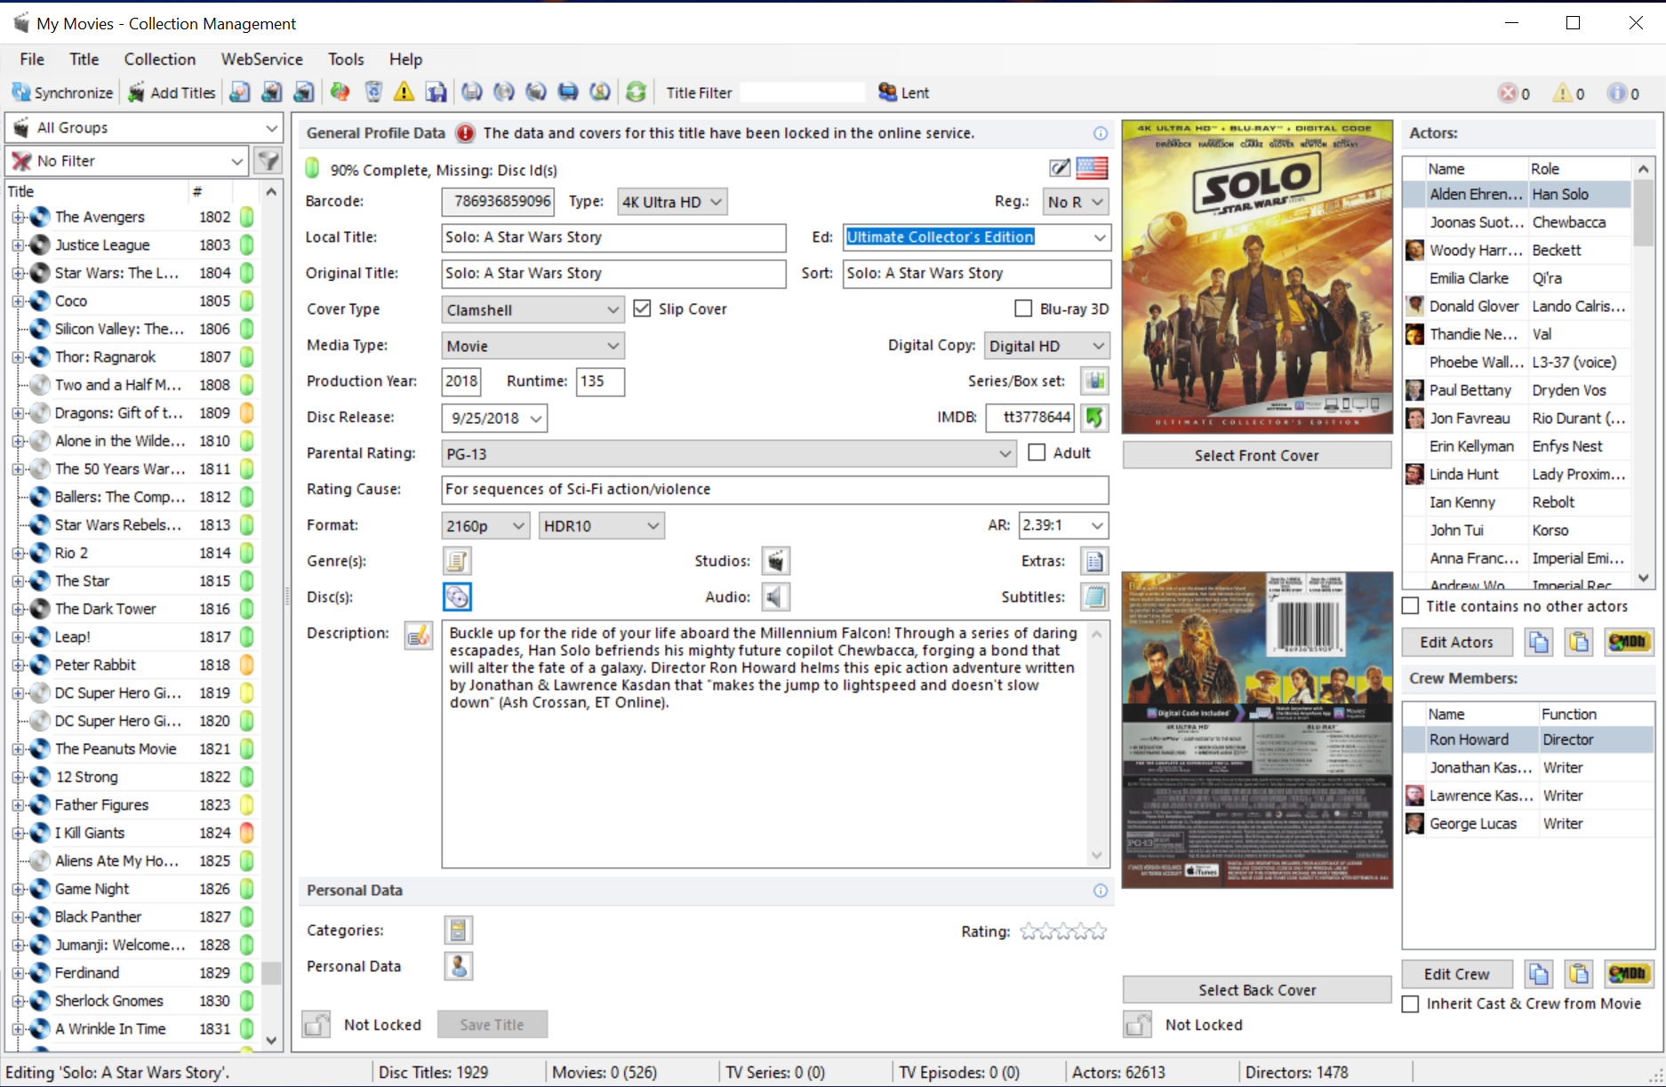Open the Tools menu
This screenshot has height=1087, width=1666.
tap(346, 60)
